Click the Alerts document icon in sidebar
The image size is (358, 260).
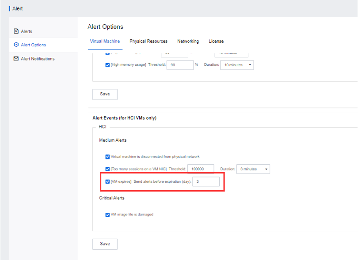point(16,31)
